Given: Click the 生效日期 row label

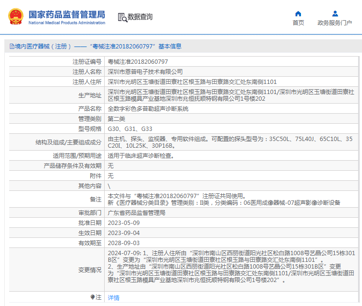Looking at the screenshot, I should [x=90, y=233].
